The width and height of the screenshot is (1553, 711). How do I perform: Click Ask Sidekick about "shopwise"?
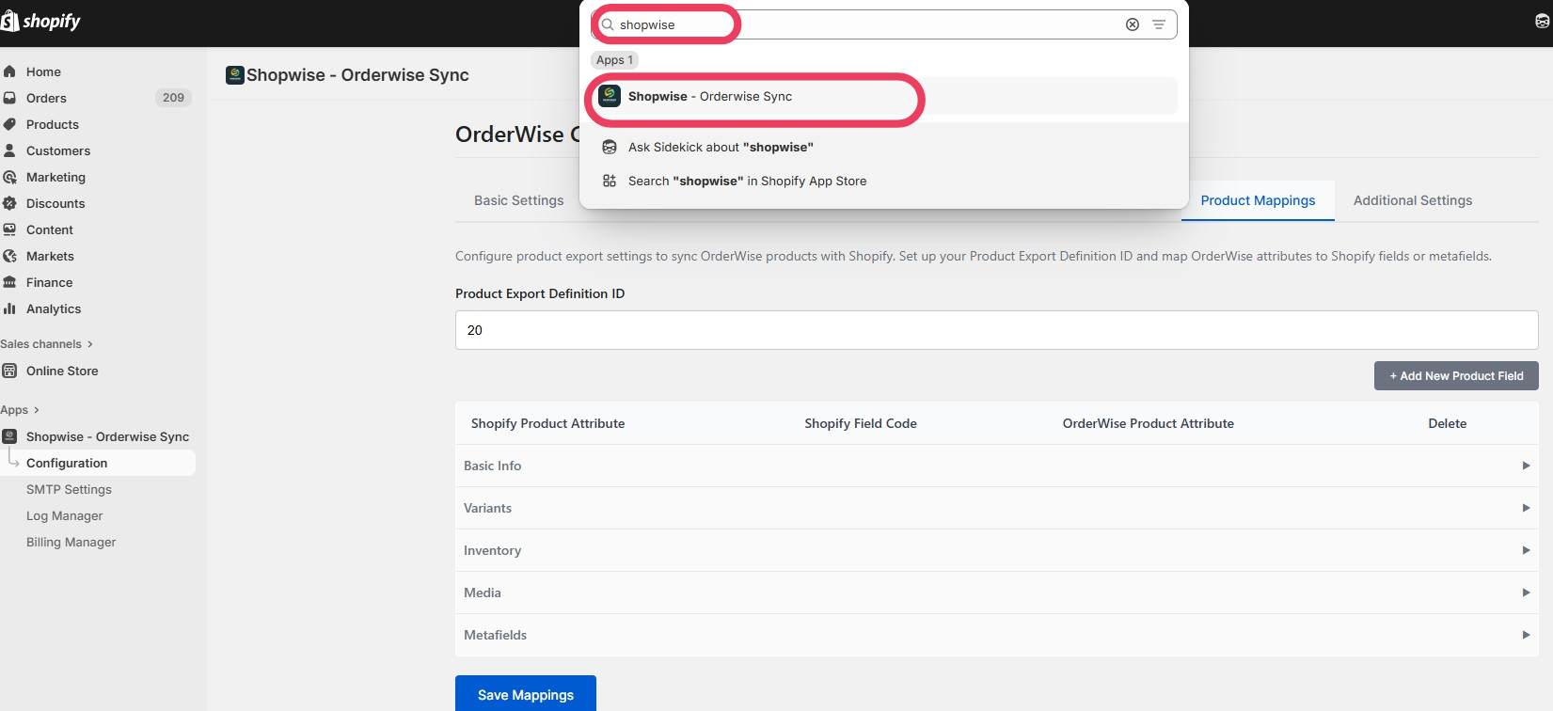(x=721, y=147)
